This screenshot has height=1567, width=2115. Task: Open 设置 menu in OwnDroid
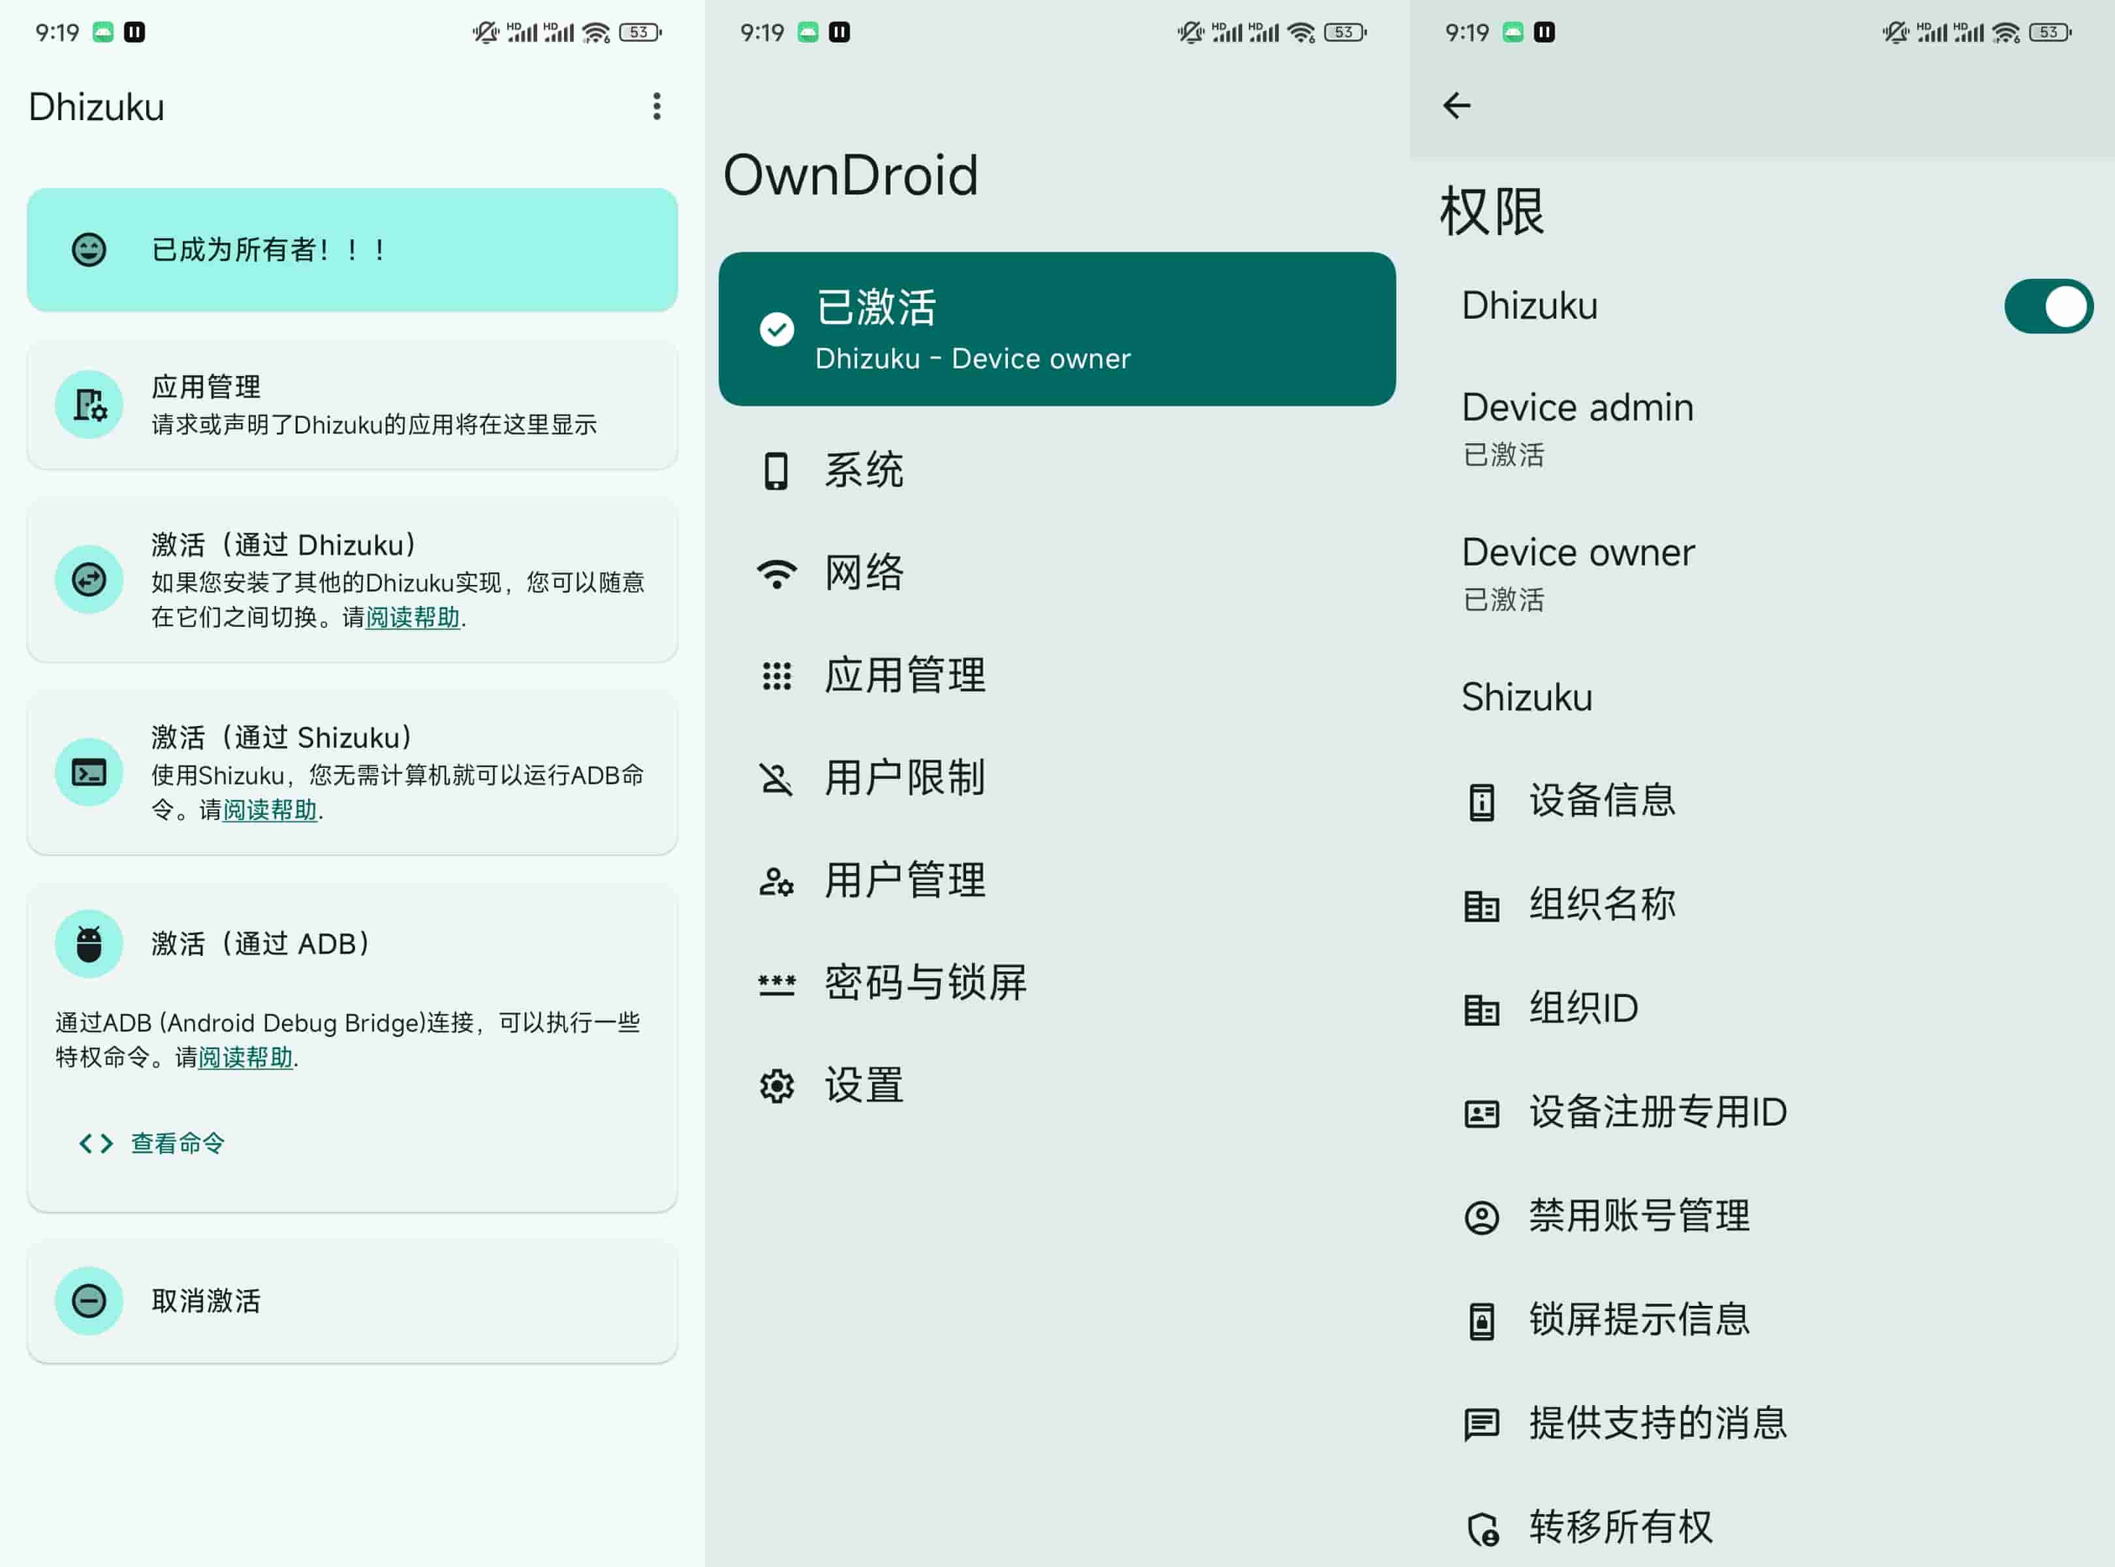pyautogui.click(x=1057, y=1086)
